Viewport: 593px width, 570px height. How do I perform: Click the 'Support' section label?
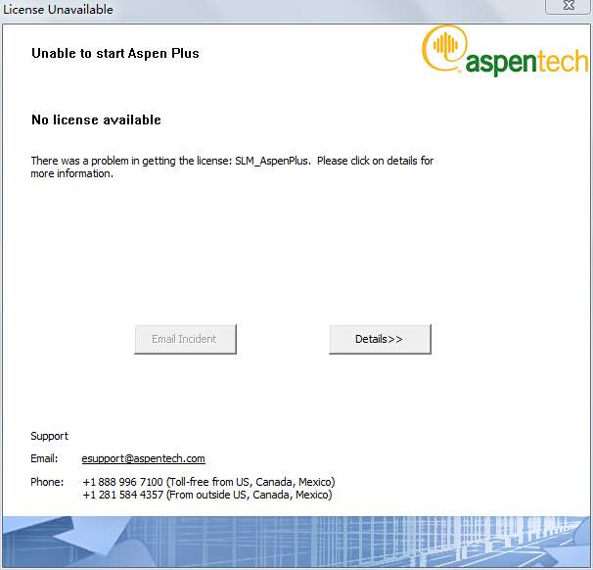pyautogui.click(x=49, y=436)
